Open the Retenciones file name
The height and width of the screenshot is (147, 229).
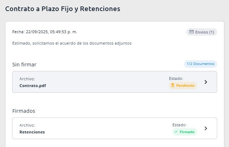coord(32,132)
